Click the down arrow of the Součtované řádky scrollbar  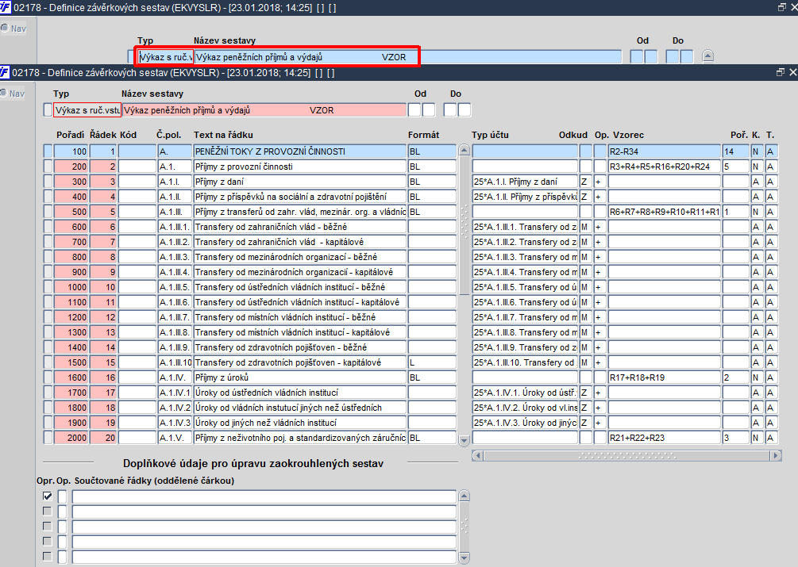click(464, 557)
